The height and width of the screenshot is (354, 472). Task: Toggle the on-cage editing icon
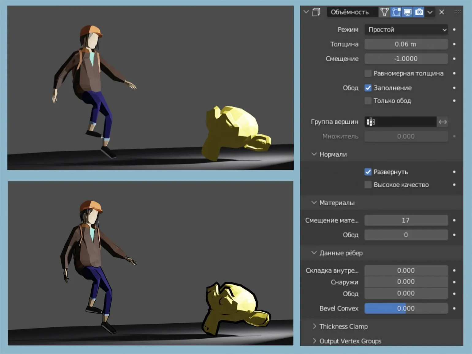click(x=384, y=12)
